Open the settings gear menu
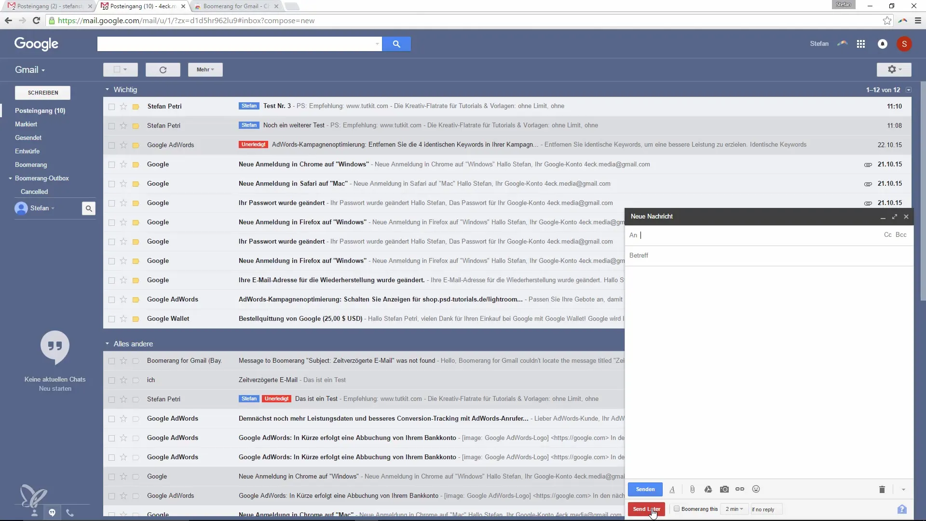This screenshot has width=926, height=521. pos(894,69)
